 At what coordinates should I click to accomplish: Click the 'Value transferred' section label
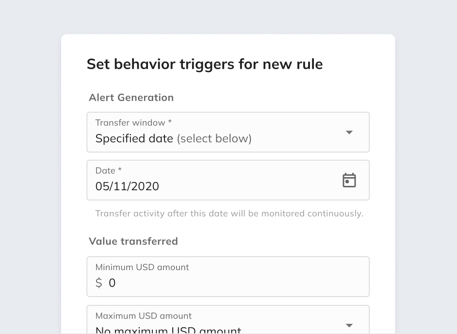[x=133, y=241]
